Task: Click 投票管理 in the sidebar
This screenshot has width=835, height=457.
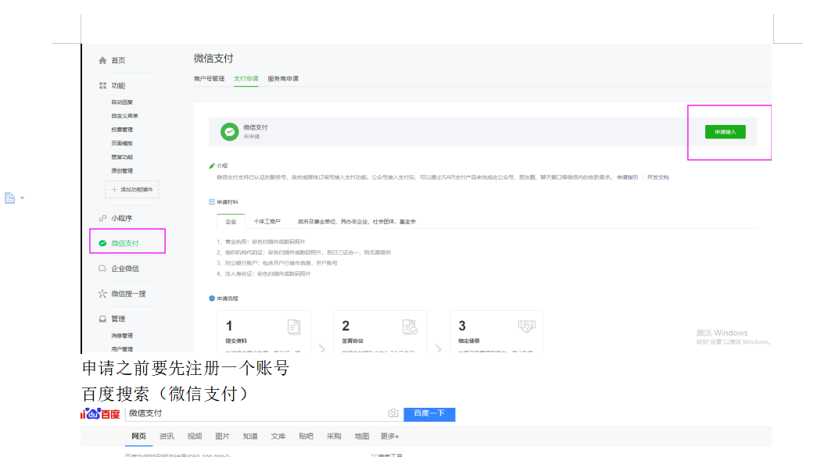Action: click(x=122, y=130)
